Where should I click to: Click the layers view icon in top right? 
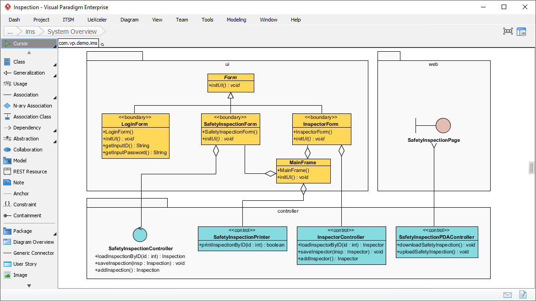tap(521, 31)
